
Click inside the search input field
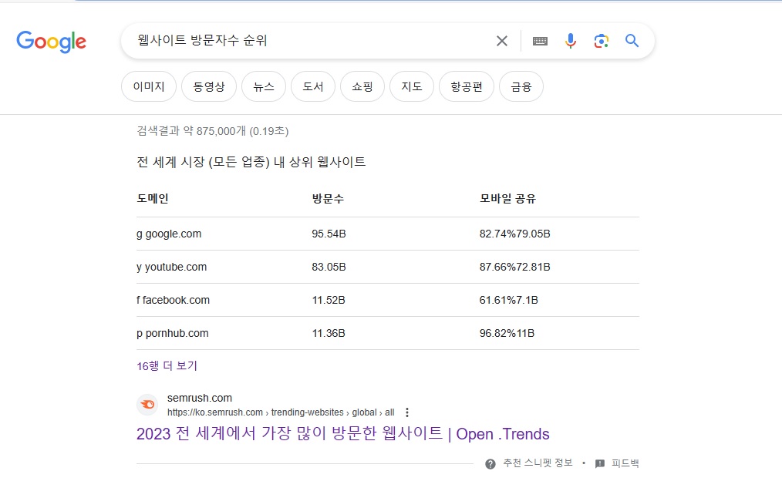(x=308, y=41)
